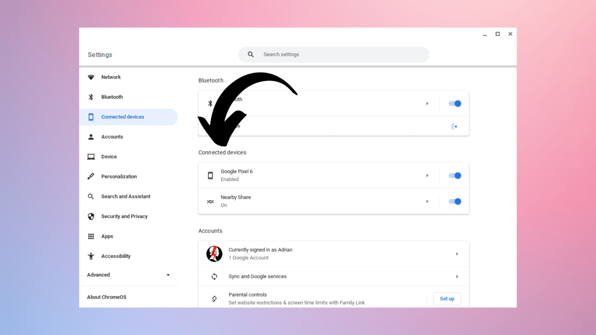Click the Personalization brush icon in sidebar
The height and width of the screenshot is (335, 596).
coord(91,177)
